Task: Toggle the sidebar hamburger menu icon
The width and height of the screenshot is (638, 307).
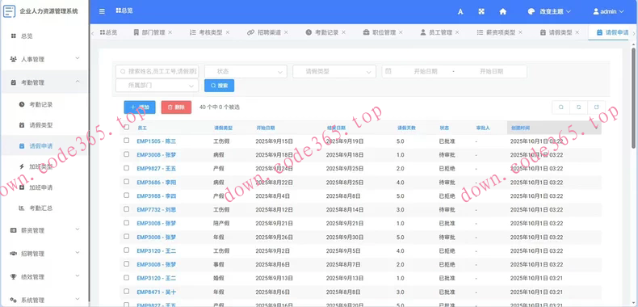Action: (x=102, y=11)
